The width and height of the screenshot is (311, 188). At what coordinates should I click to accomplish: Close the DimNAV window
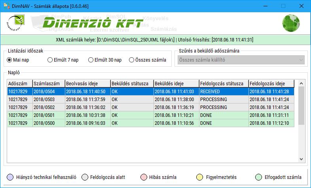pyautogui.click(x=302, y=6)
